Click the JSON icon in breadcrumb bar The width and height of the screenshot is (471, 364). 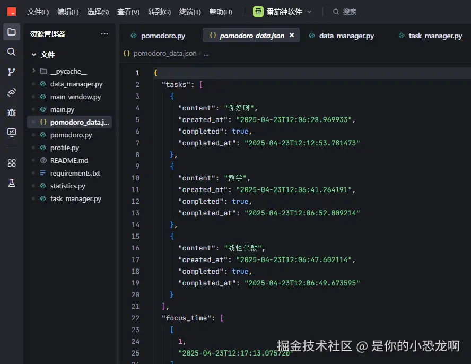click(x=127, y=53)
